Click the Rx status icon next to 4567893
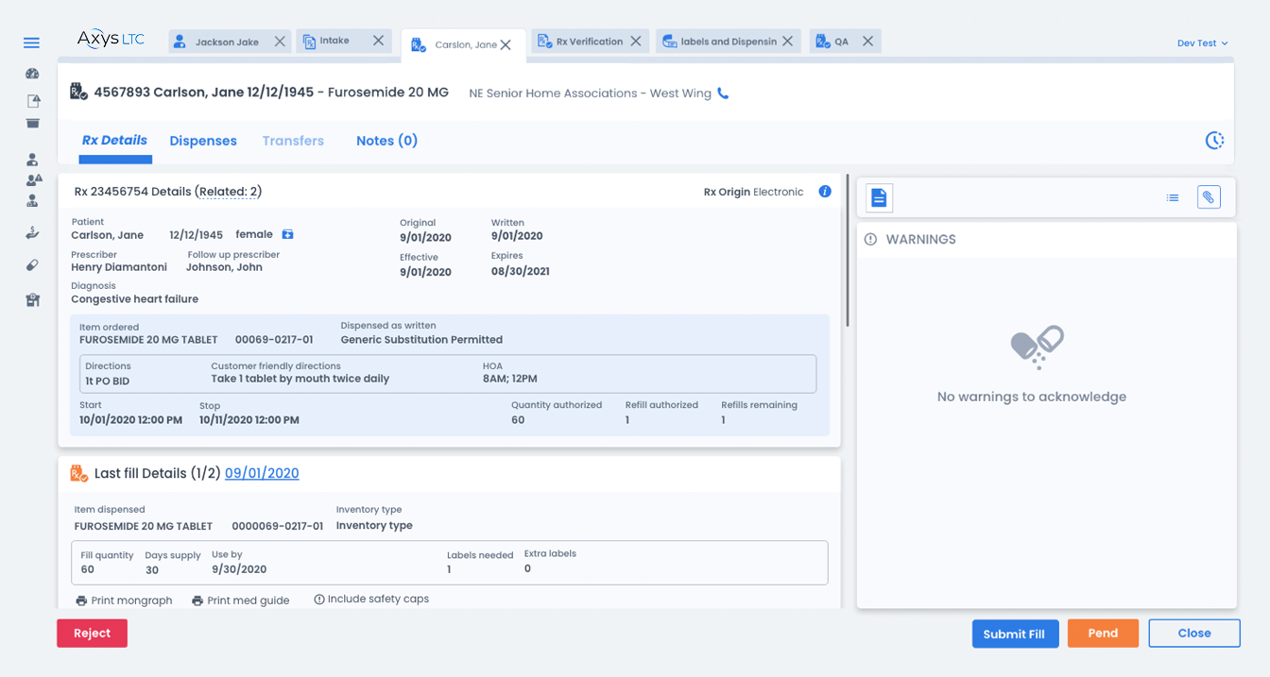Screen dimensions: 1270x677 coord(79,92)
